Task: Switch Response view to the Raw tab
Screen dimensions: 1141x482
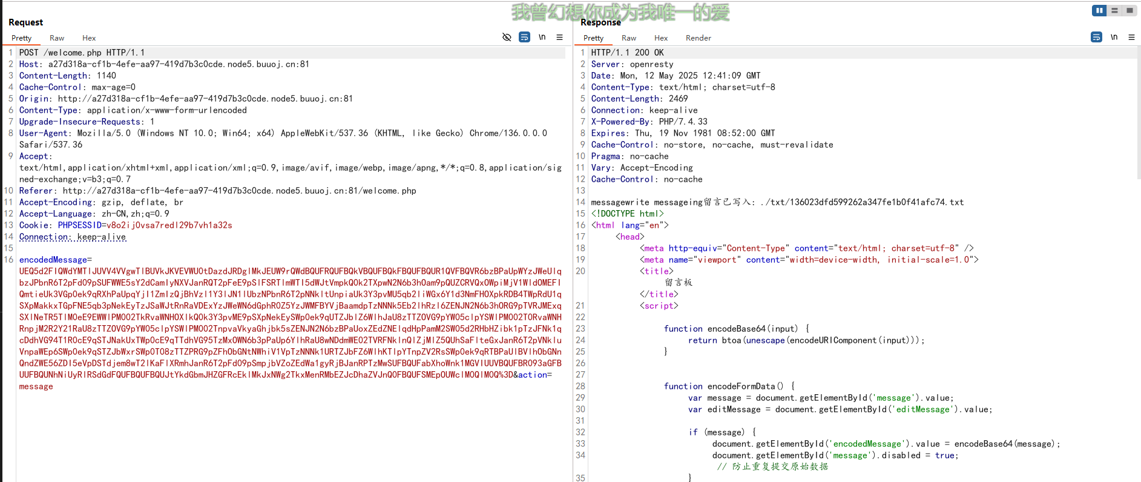Action: coord(629,38)
